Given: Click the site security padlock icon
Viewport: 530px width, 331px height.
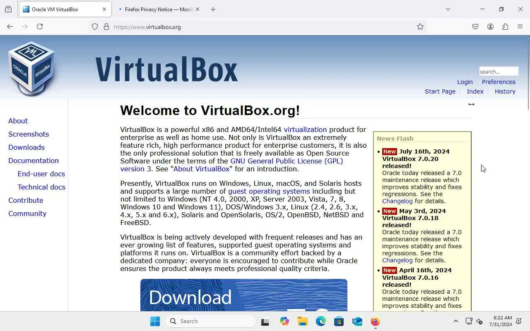Looking at the screenshot, I should pyautogui.click(x=106, y=26).
